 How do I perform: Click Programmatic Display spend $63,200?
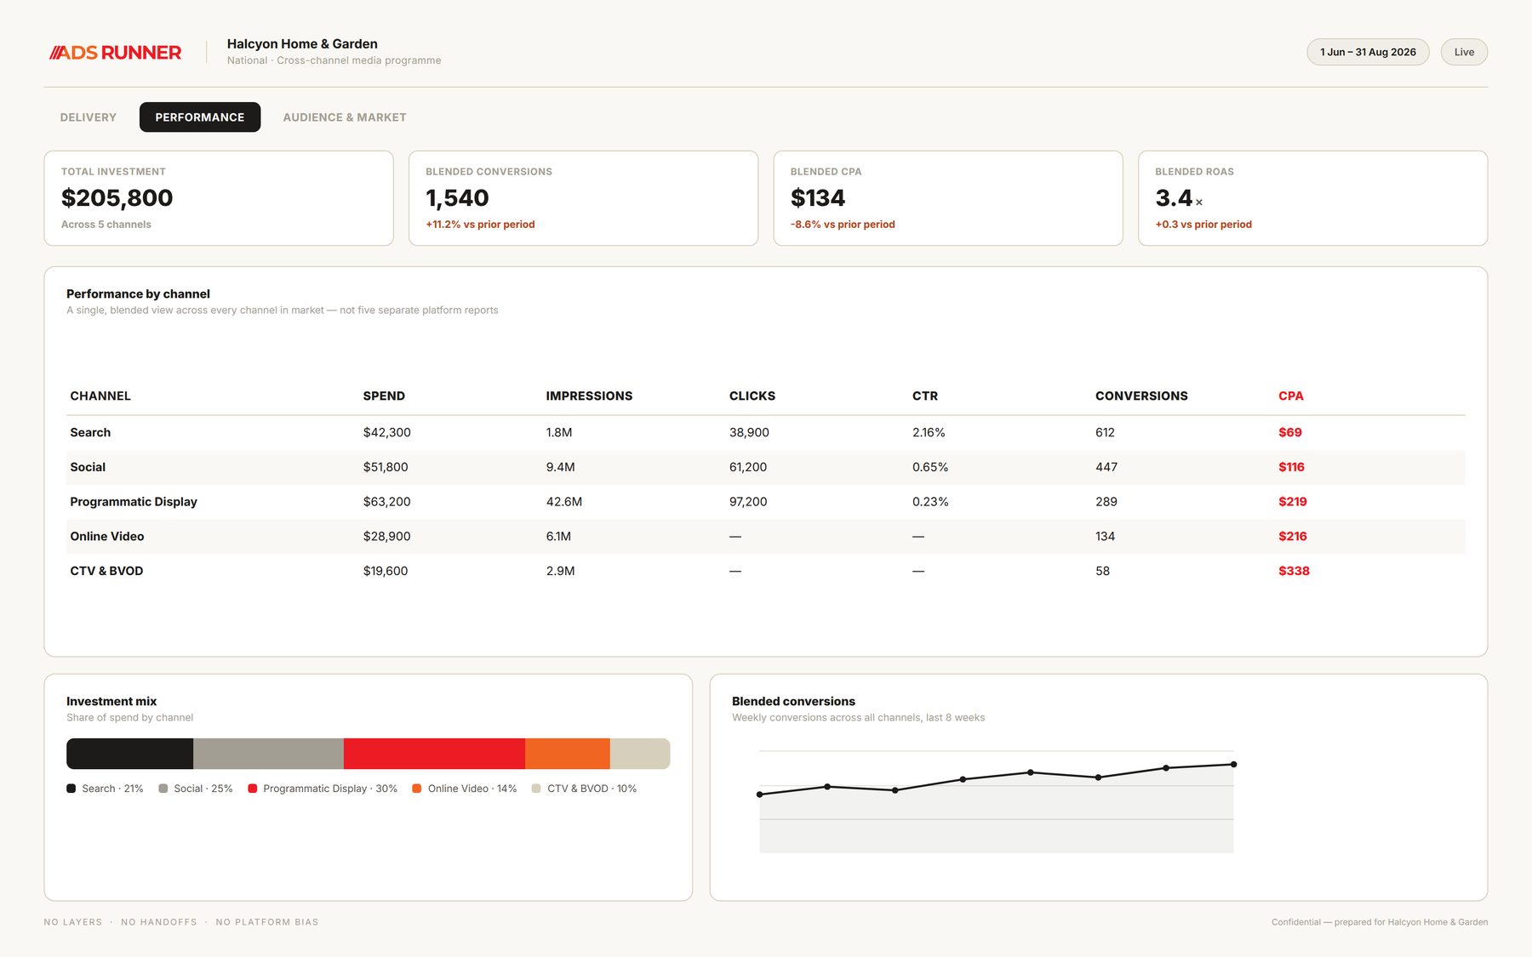click(x=387, y=502)
